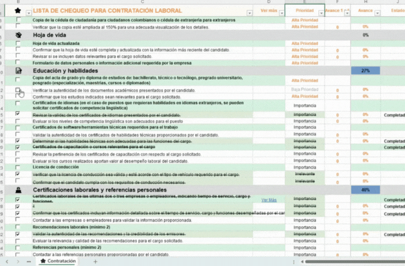This screenshot has width=405, height=266.
Task: Check the box for Verificar la autenticidad de los documentos académicos
Action: 17,90
